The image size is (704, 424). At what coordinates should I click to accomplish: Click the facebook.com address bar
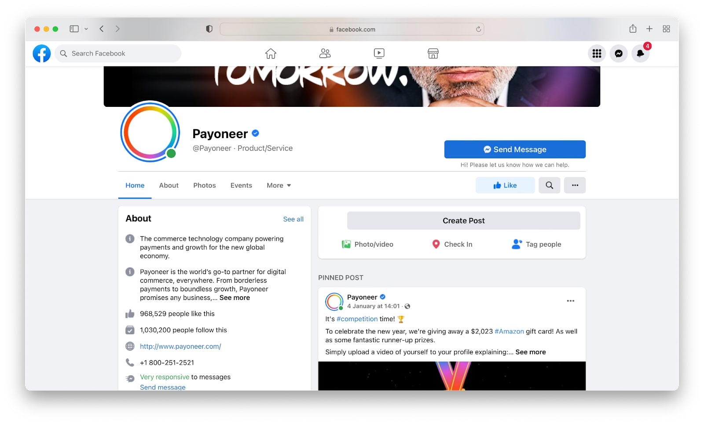pyautogui.click(x=352, y=29)
